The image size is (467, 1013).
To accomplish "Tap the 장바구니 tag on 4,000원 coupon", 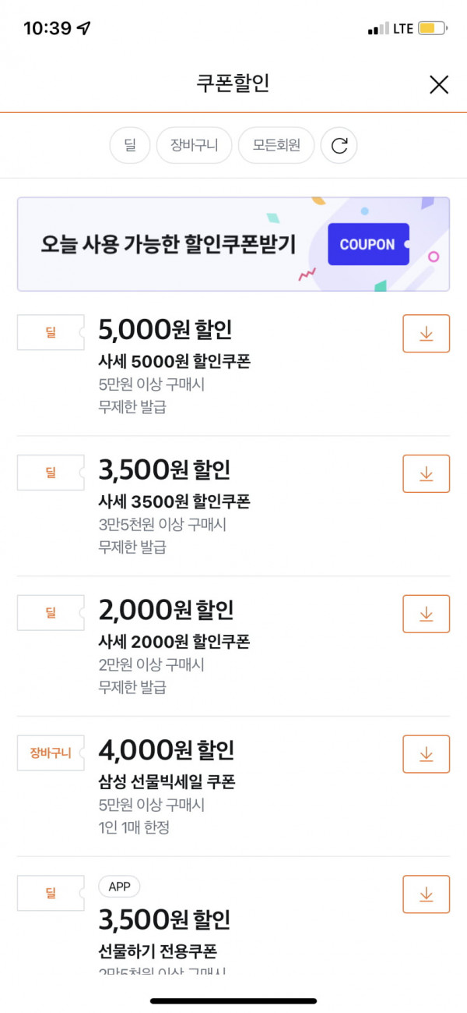I will pyautogui.click(x=51, y=753).
